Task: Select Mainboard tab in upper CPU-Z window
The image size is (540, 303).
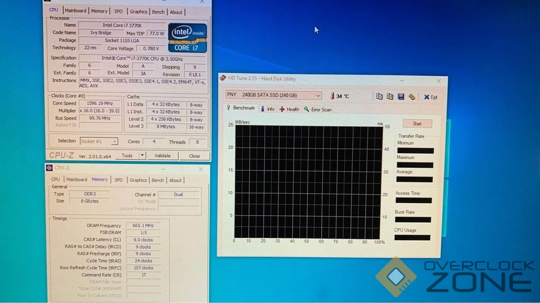Action: (76, 11)
